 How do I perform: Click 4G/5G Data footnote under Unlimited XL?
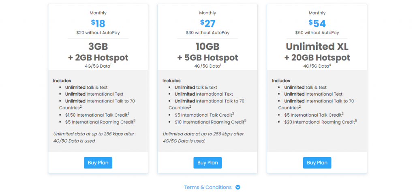[x=317, y=66]
